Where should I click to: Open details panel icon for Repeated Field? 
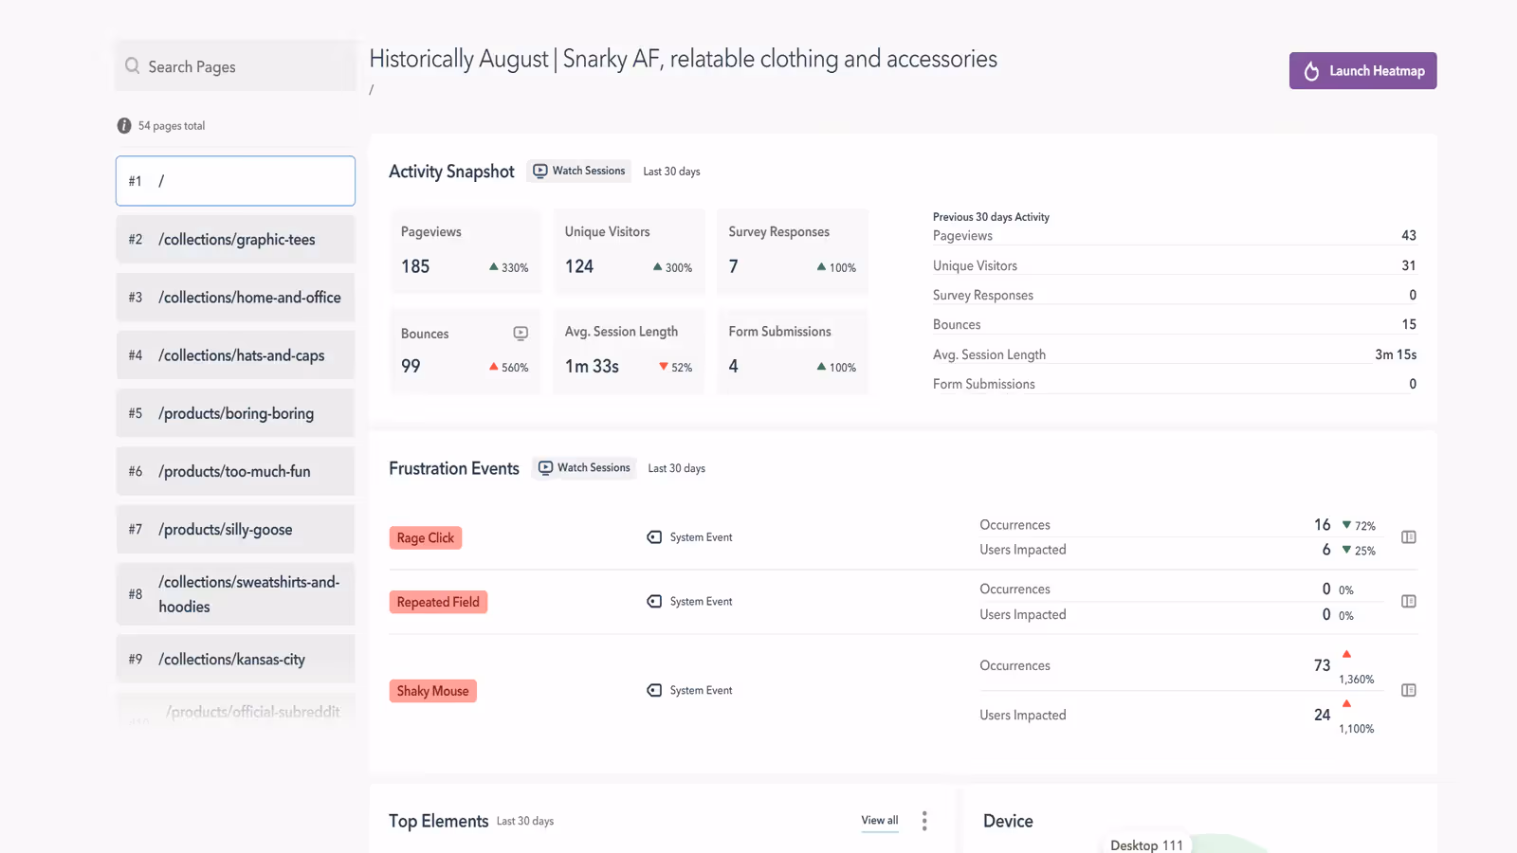tap(1409, 602)
